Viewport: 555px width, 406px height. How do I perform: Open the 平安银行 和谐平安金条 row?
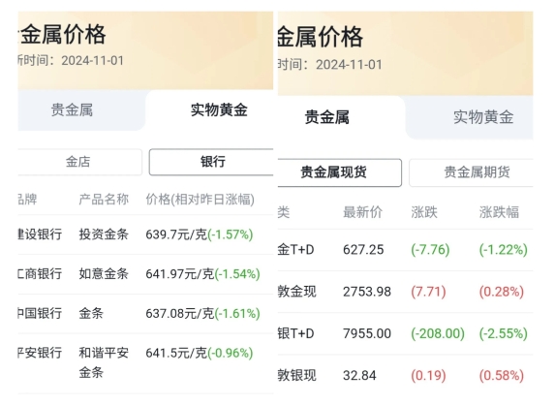(x=145, y=362)
